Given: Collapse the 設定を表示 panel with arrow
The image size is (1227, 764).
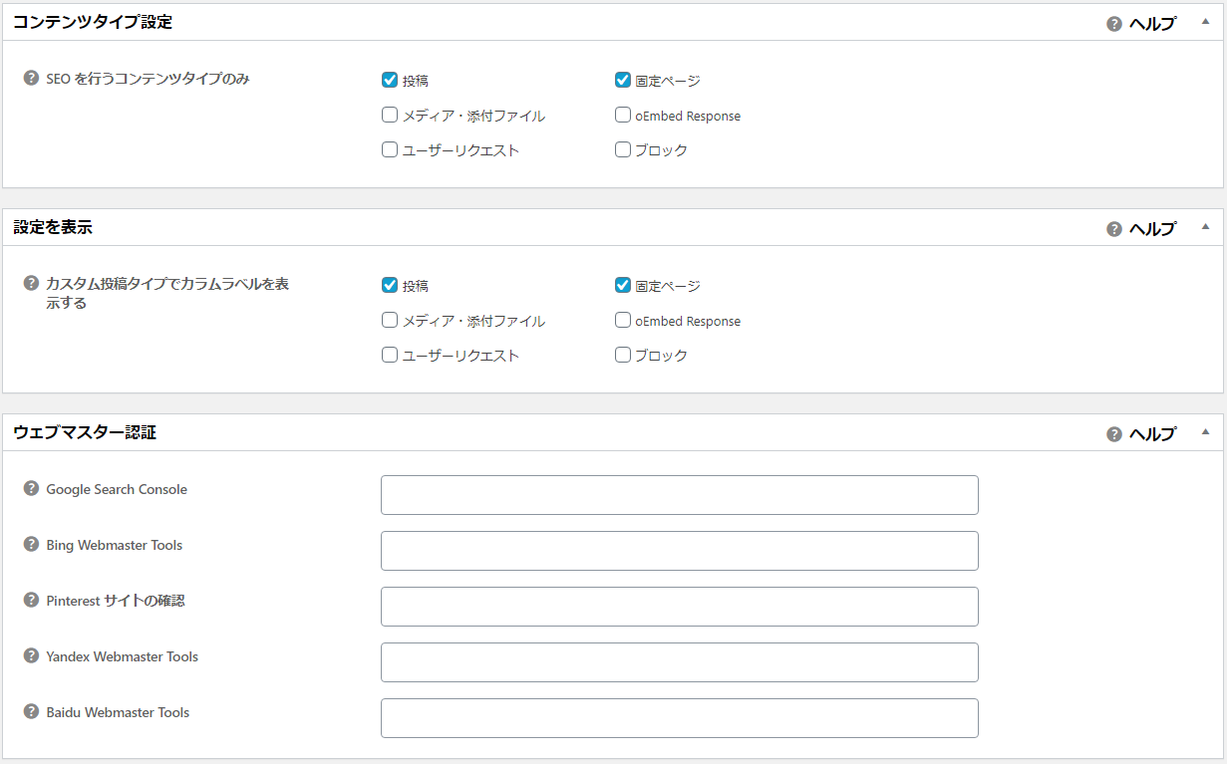Looking at the screenshot, I should pyautogui.click(x=1205, y=227).
